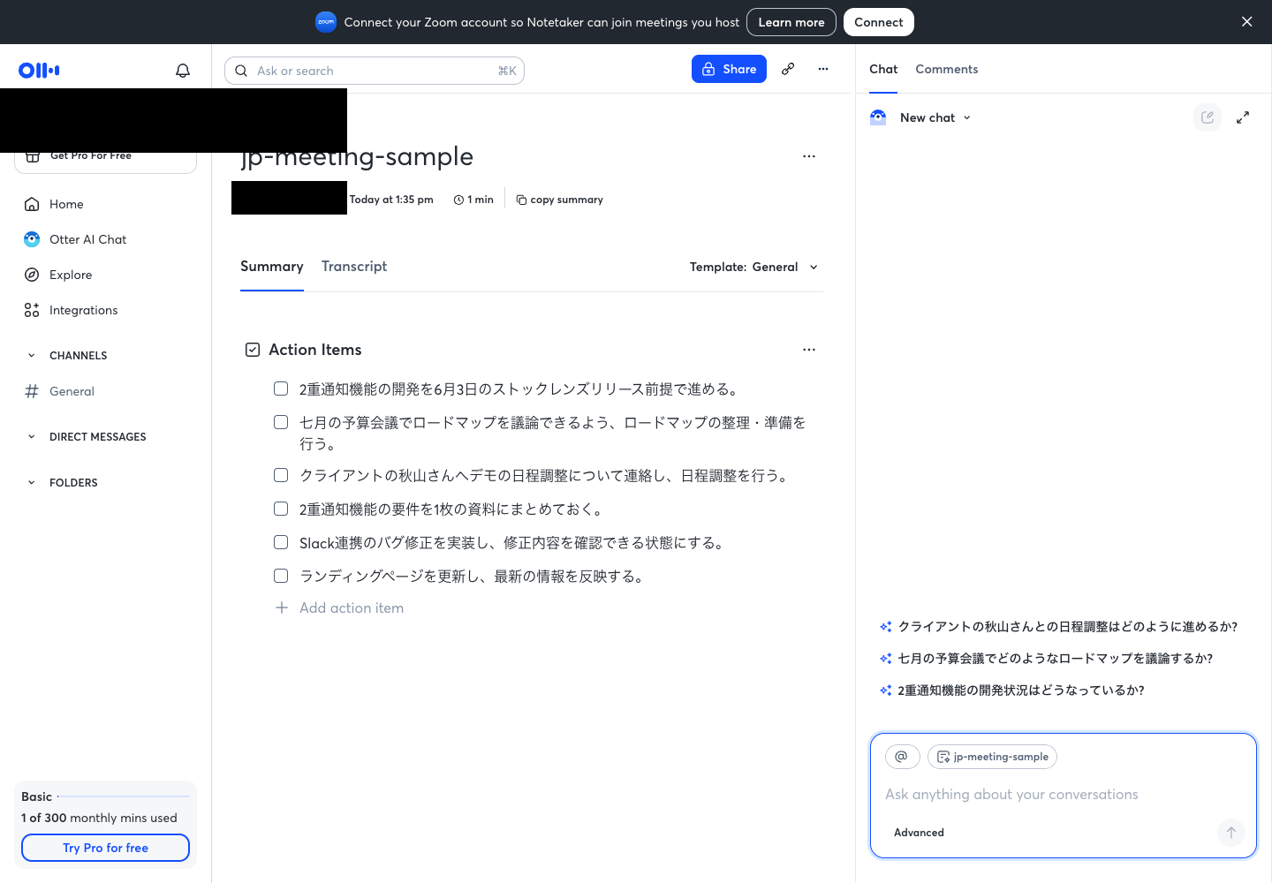The image size is (1272, 883).
Task: Click the Action Items checklist icon
Action: pyautogui.click(x=253, y=350)
